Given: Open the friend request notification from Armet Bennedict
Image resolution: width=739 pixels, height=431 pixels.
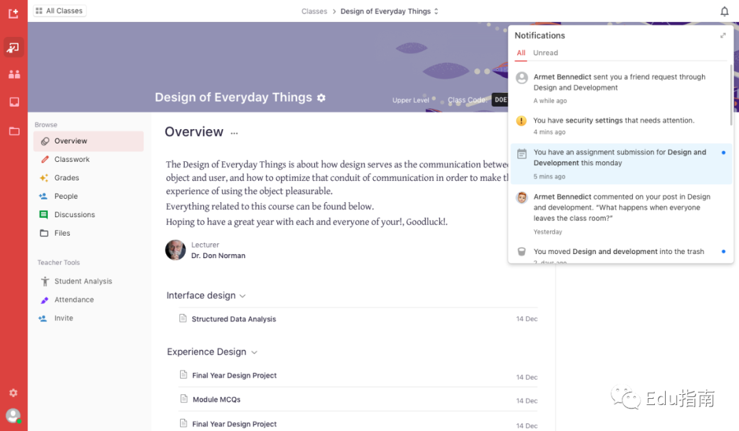Looking at the screenshot, I should (620, 88).
